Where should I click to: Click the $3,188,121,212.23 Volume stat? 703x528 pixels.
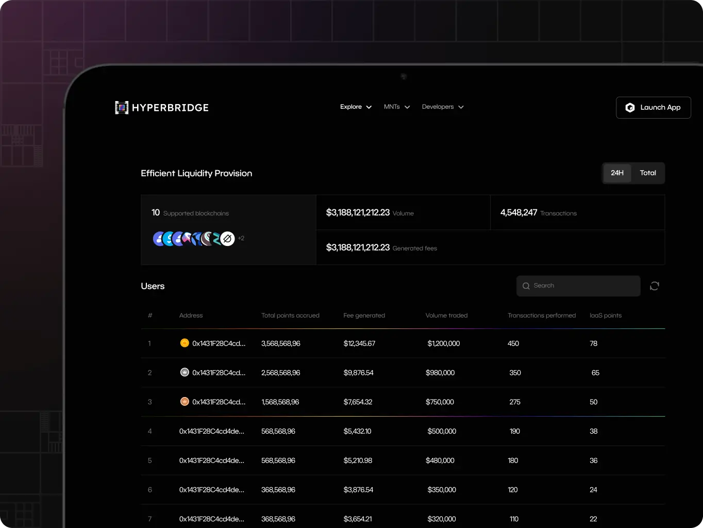coord(370,212)
